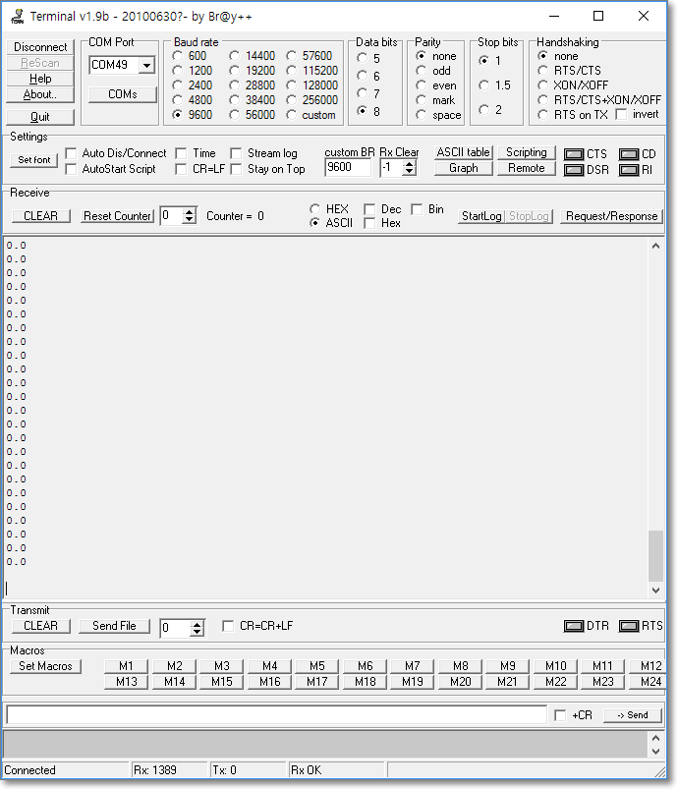Click the RI status indicator
The image size is (677, 789).
629,170
